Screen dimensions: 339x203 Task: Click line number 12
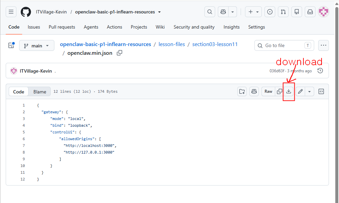23,179
